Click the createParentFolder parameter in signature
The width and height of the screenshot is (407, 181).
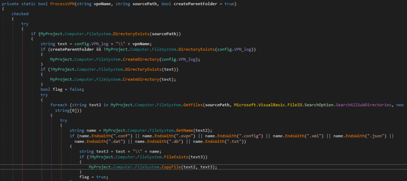point(195,5)
